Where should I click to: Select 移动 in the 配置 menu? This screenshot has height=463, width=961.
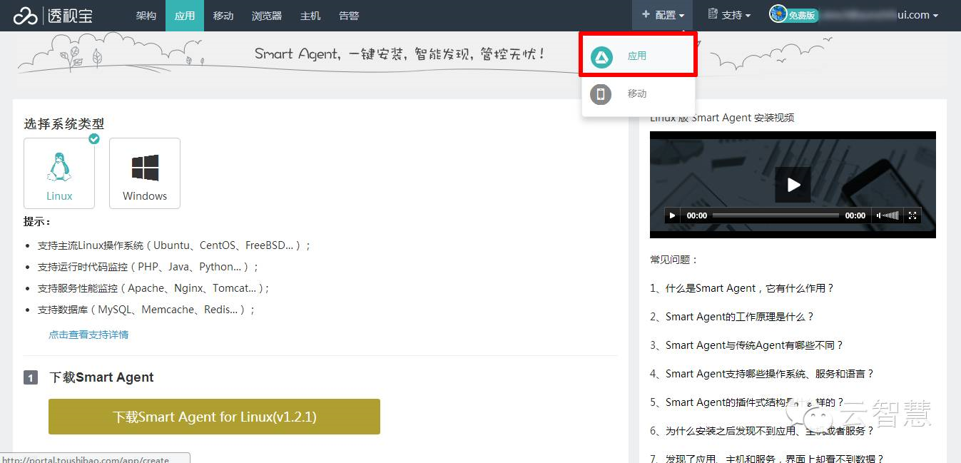tap(638, 93)
